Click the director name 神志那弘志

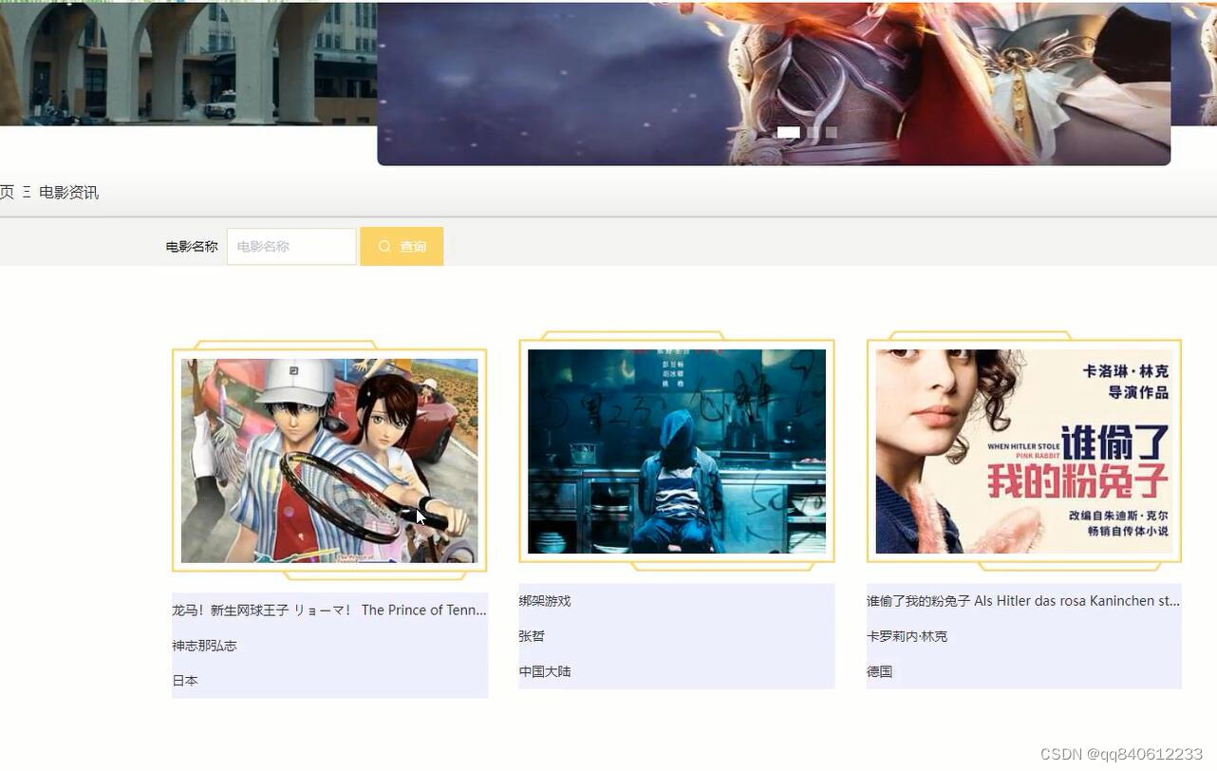point(204,646)
